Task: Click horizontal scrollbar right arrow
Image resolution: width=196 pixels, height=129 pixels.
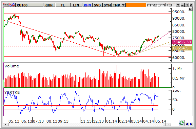Action: [x=168, y=125]
